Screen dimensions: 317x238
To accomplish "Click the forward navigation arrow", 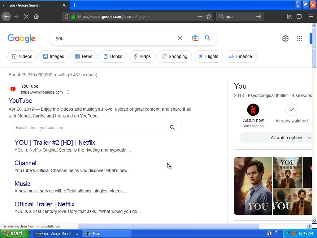I will click(16, 16).
